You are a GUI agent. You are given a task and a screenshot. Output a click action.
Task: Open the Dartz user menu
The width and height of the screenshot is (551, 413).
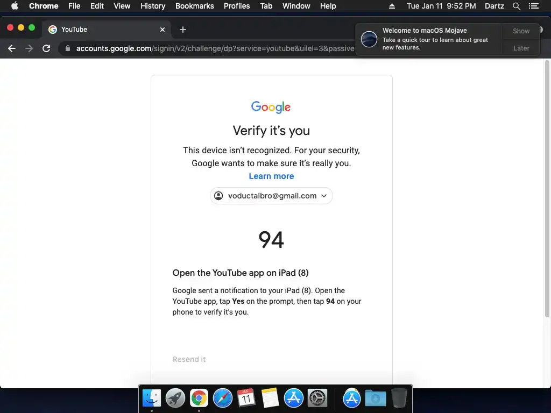495,6
